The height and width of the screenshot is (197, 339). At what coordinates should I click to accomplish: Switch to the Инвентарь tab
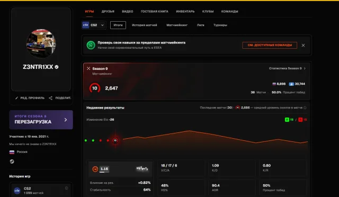(x=185, y=12)
